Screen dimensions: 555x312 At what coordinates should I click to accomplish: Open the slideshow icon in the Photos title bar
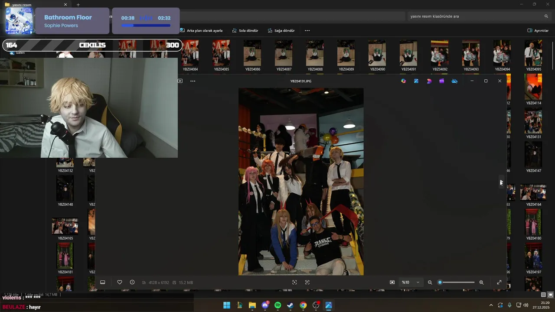click(x=180, y=81)
